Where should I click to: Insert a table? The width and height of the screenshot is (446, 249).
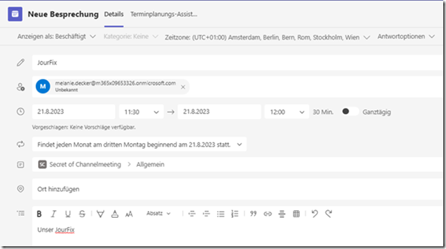pos(296,214)
